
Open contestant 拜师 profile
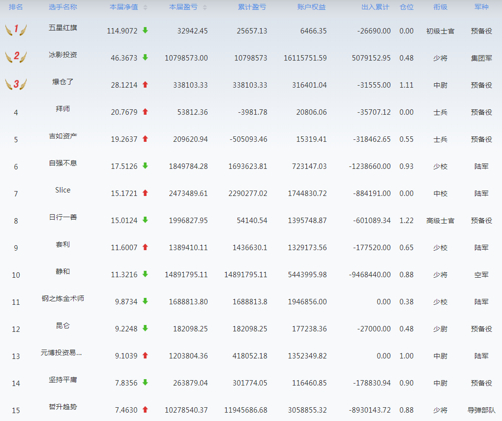(x=63, y=109)
